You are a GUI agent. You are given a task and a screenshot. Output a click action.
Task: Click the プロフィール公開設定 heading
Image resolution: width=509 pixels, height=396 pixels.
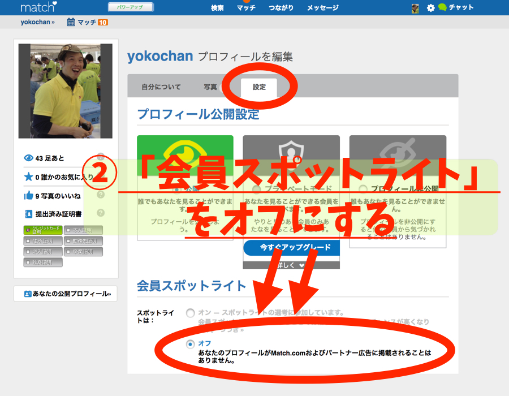point(198,114)
